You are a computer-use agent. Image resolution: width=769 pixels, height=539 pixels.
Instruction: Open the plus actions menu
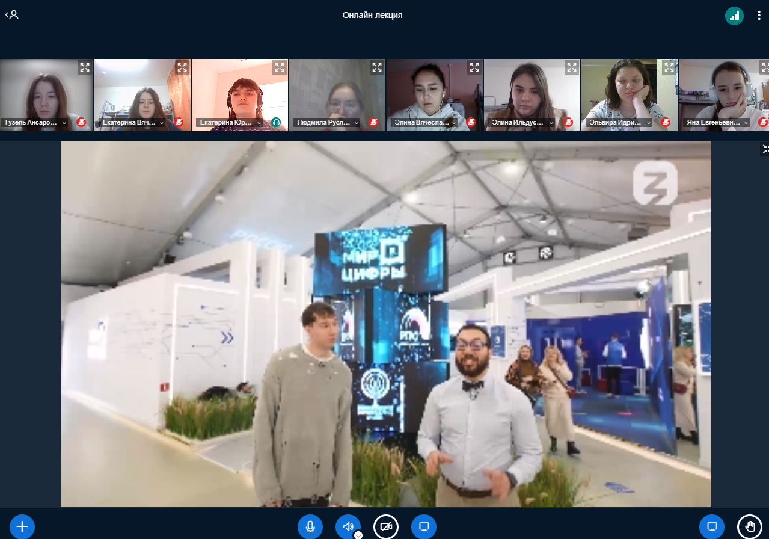click(22, 526)
